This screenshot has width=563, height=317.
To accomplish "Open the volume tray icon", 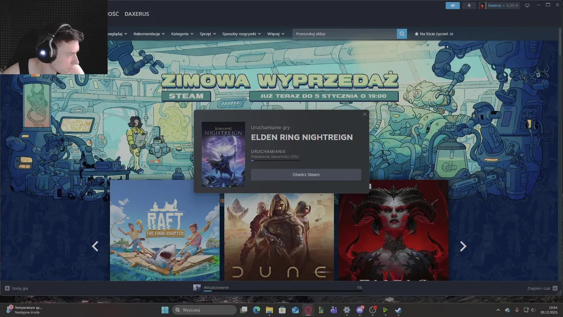I will (534, 310).
